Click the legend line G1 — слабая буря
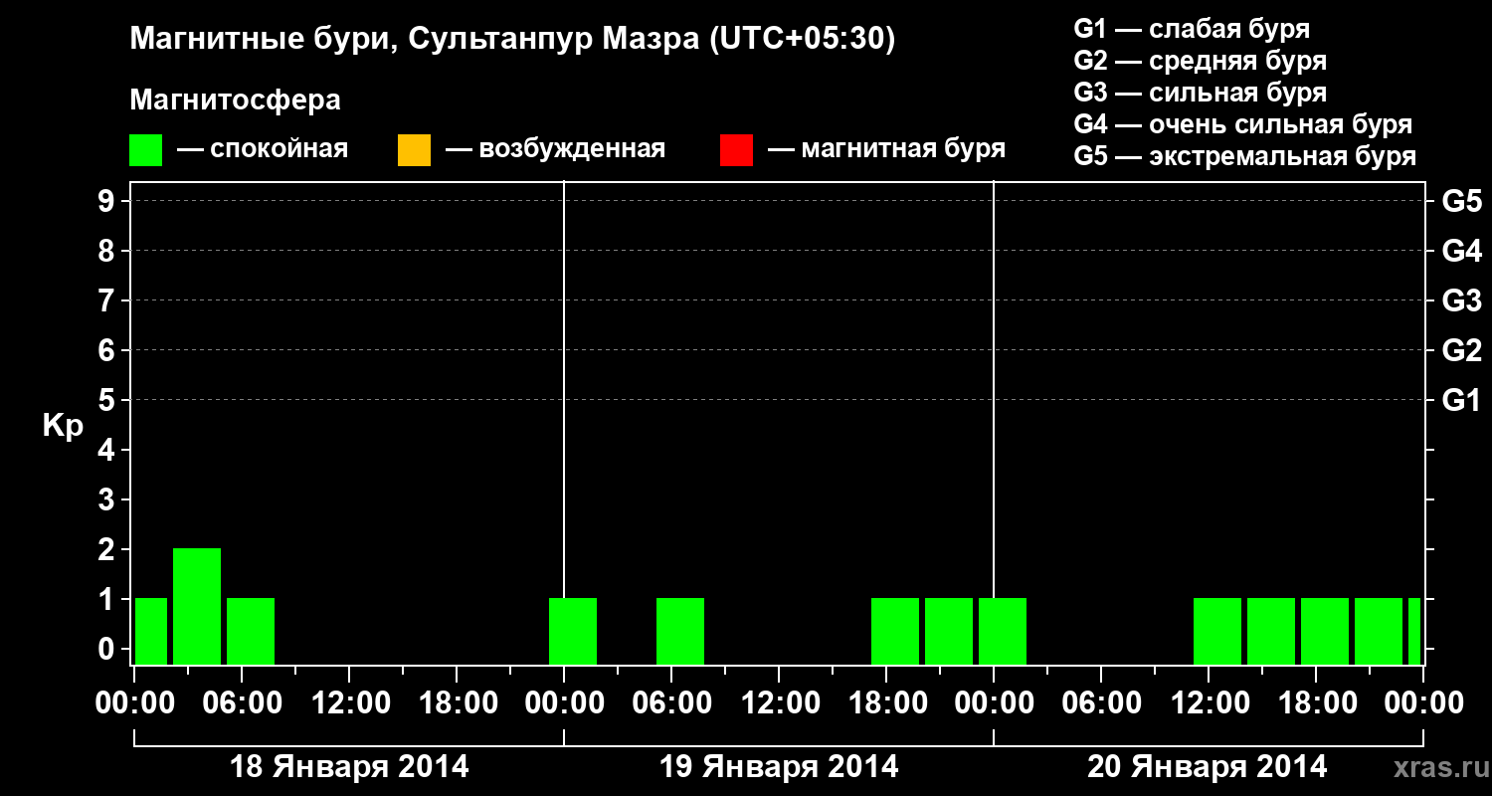The height and width of the screenshot is (796, 1492). [1192, 29]
